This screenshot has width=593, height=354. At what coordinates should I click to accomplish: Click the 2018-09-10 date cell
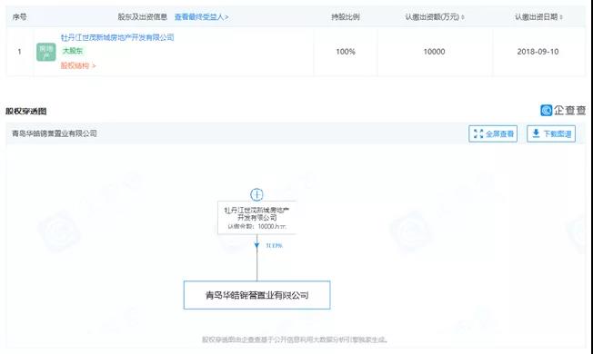(x=538, y=52)
